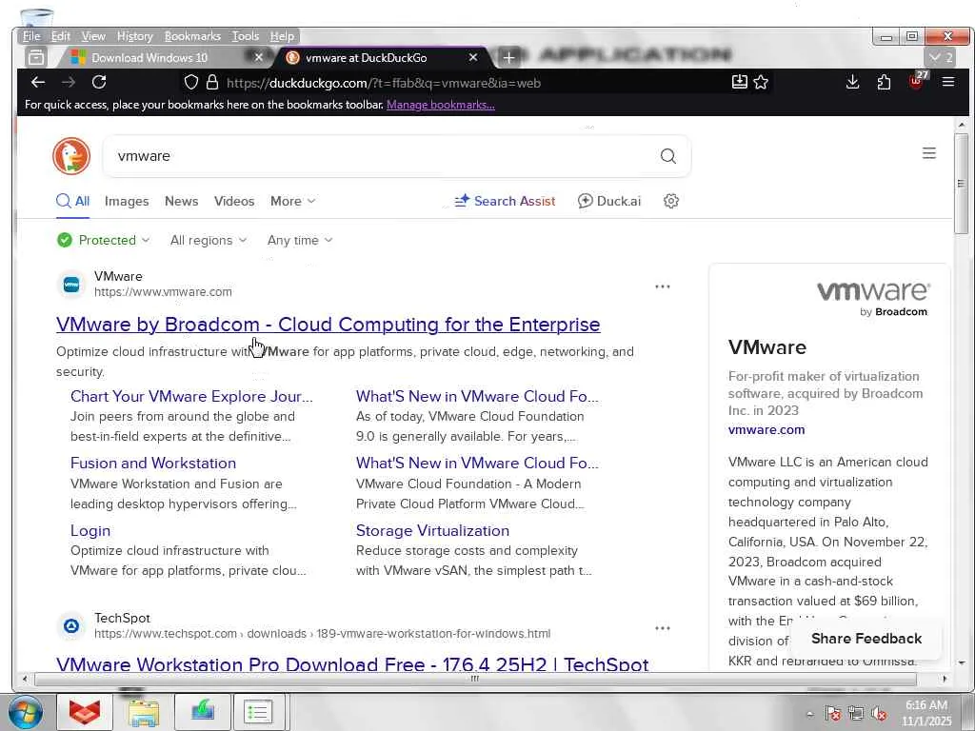975x731 pixels.
Task: Open three-dot options for TechSpot result
Action: click(x=663, y=628)
